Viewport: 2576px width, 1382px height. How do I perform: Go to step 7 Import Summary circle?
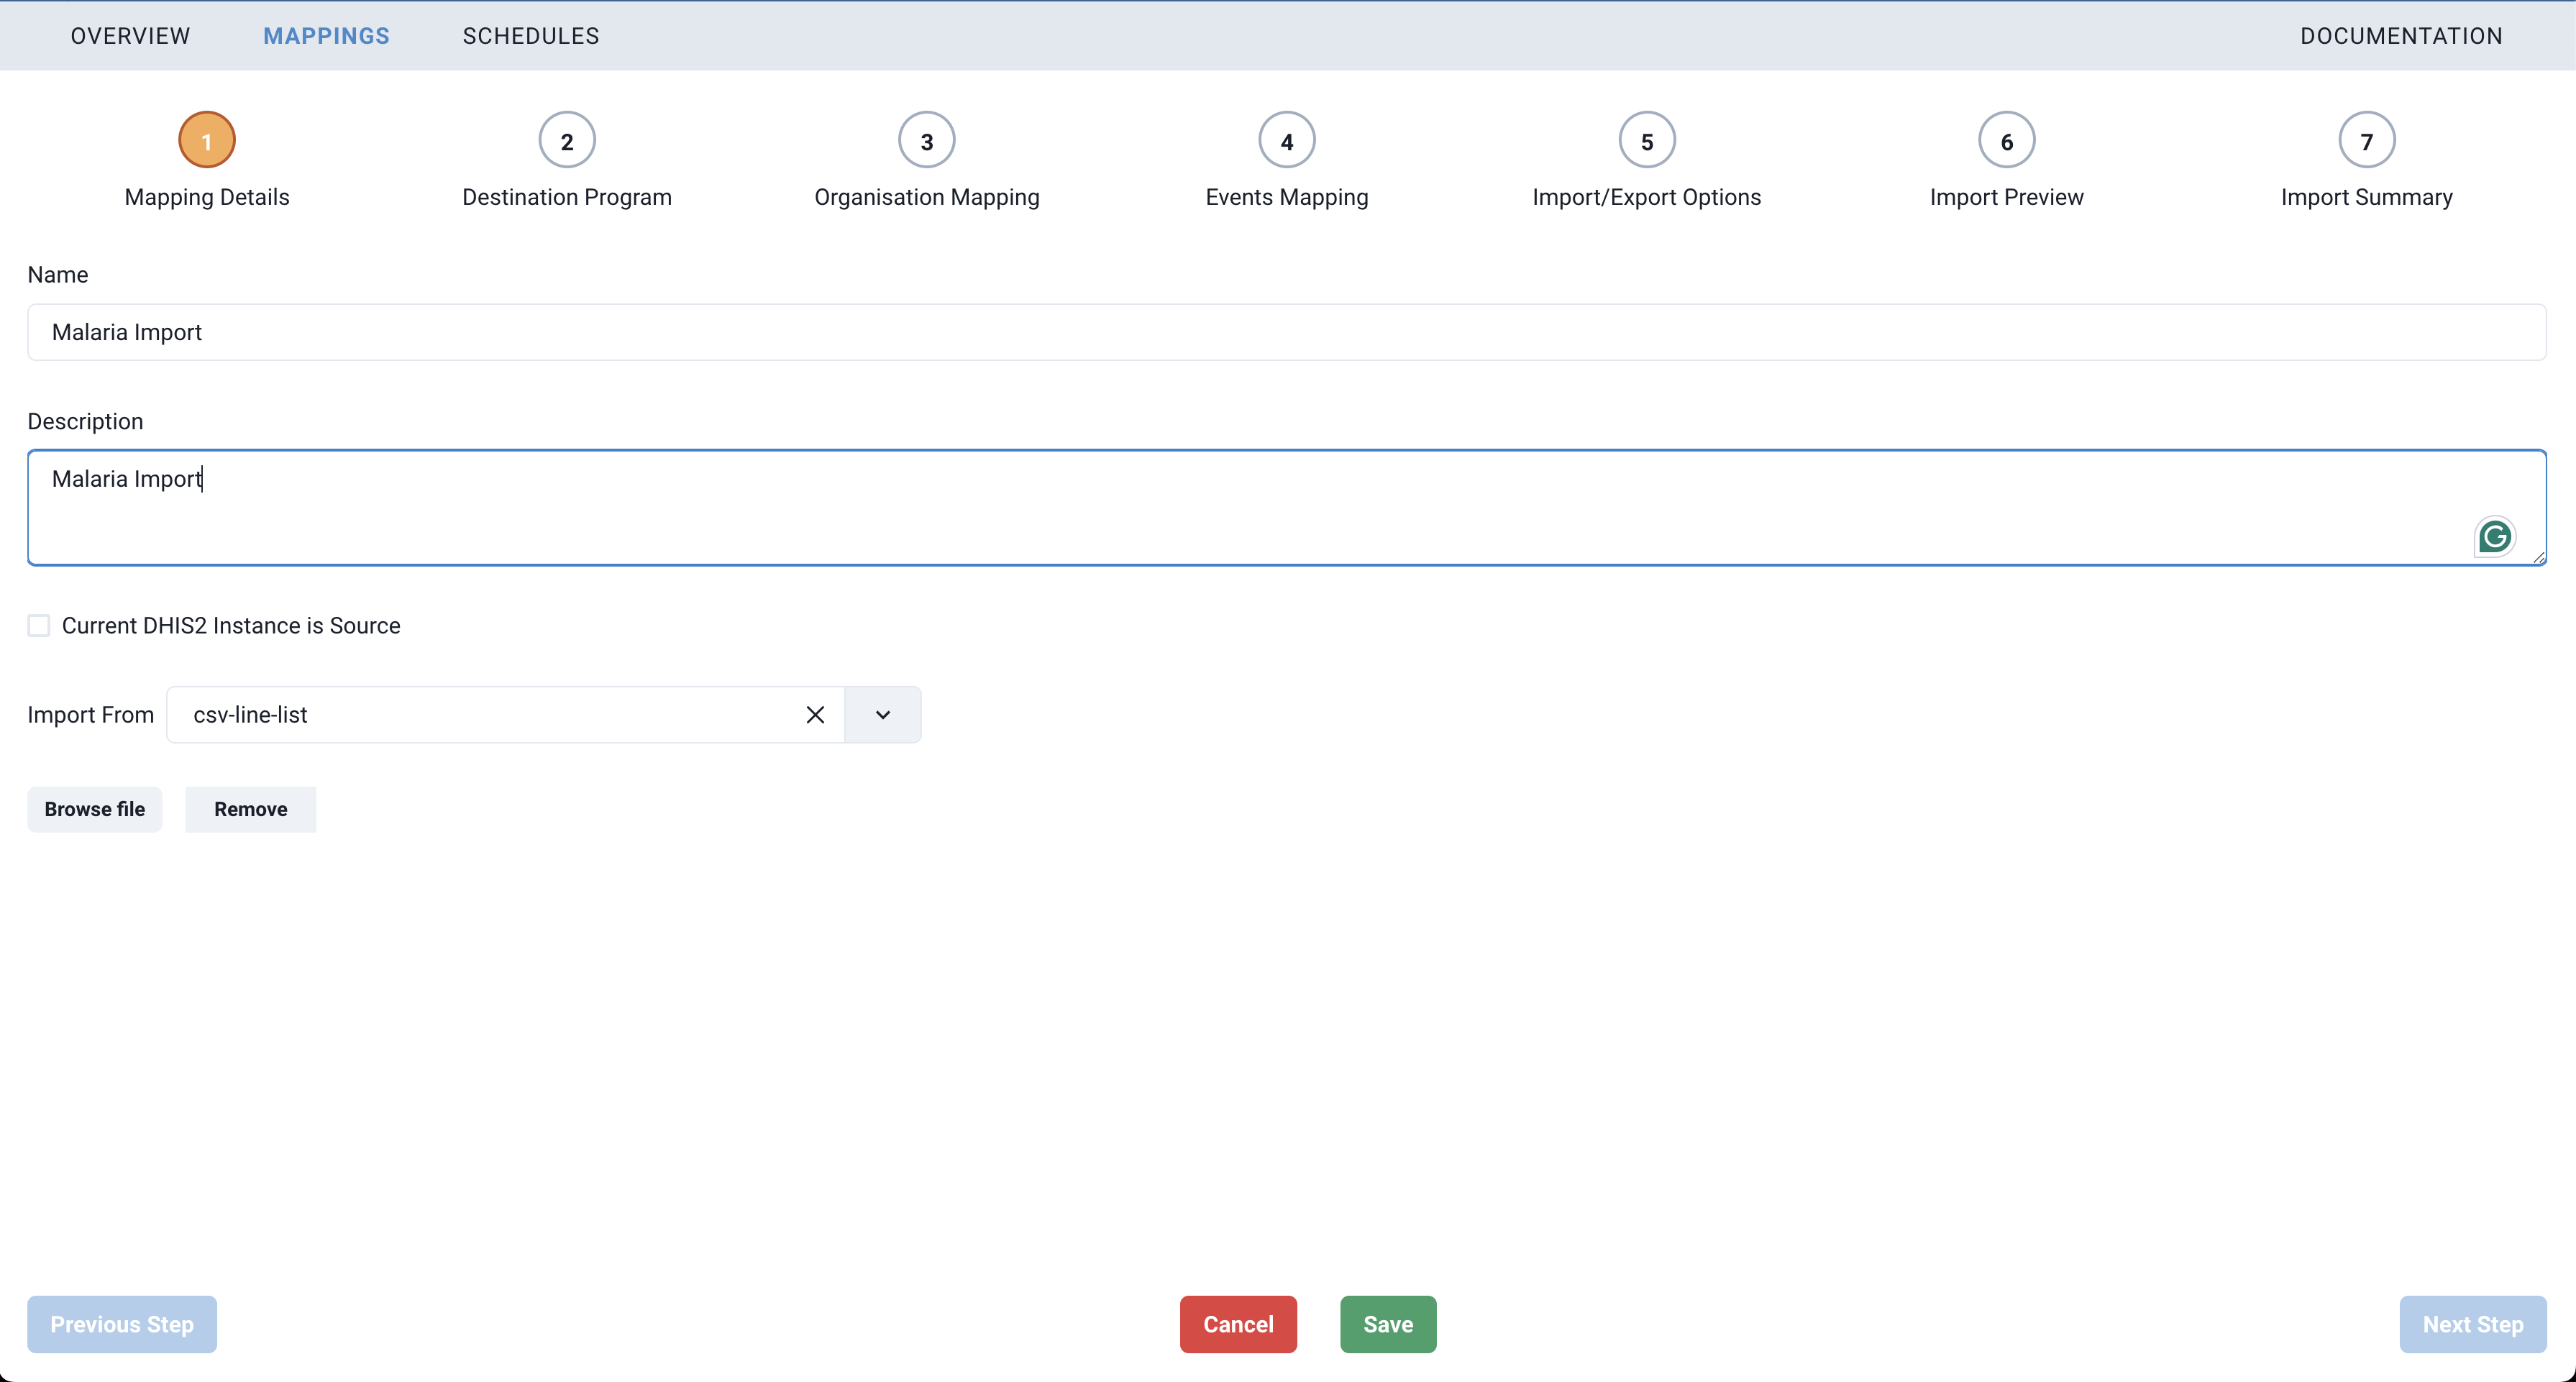[x=2367, y=140]
